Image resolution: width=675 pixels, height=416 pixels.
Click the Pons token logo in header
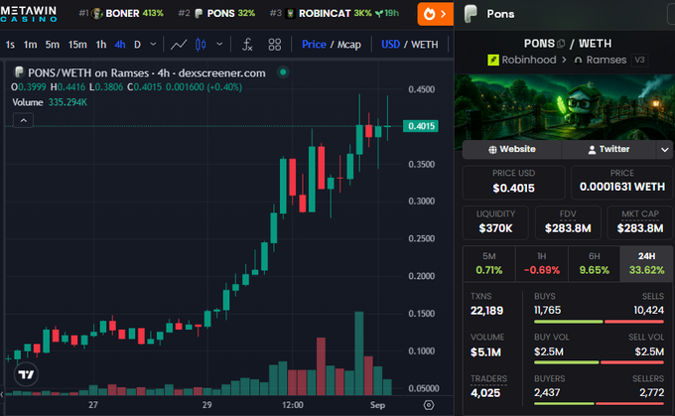tap(471, 14)
